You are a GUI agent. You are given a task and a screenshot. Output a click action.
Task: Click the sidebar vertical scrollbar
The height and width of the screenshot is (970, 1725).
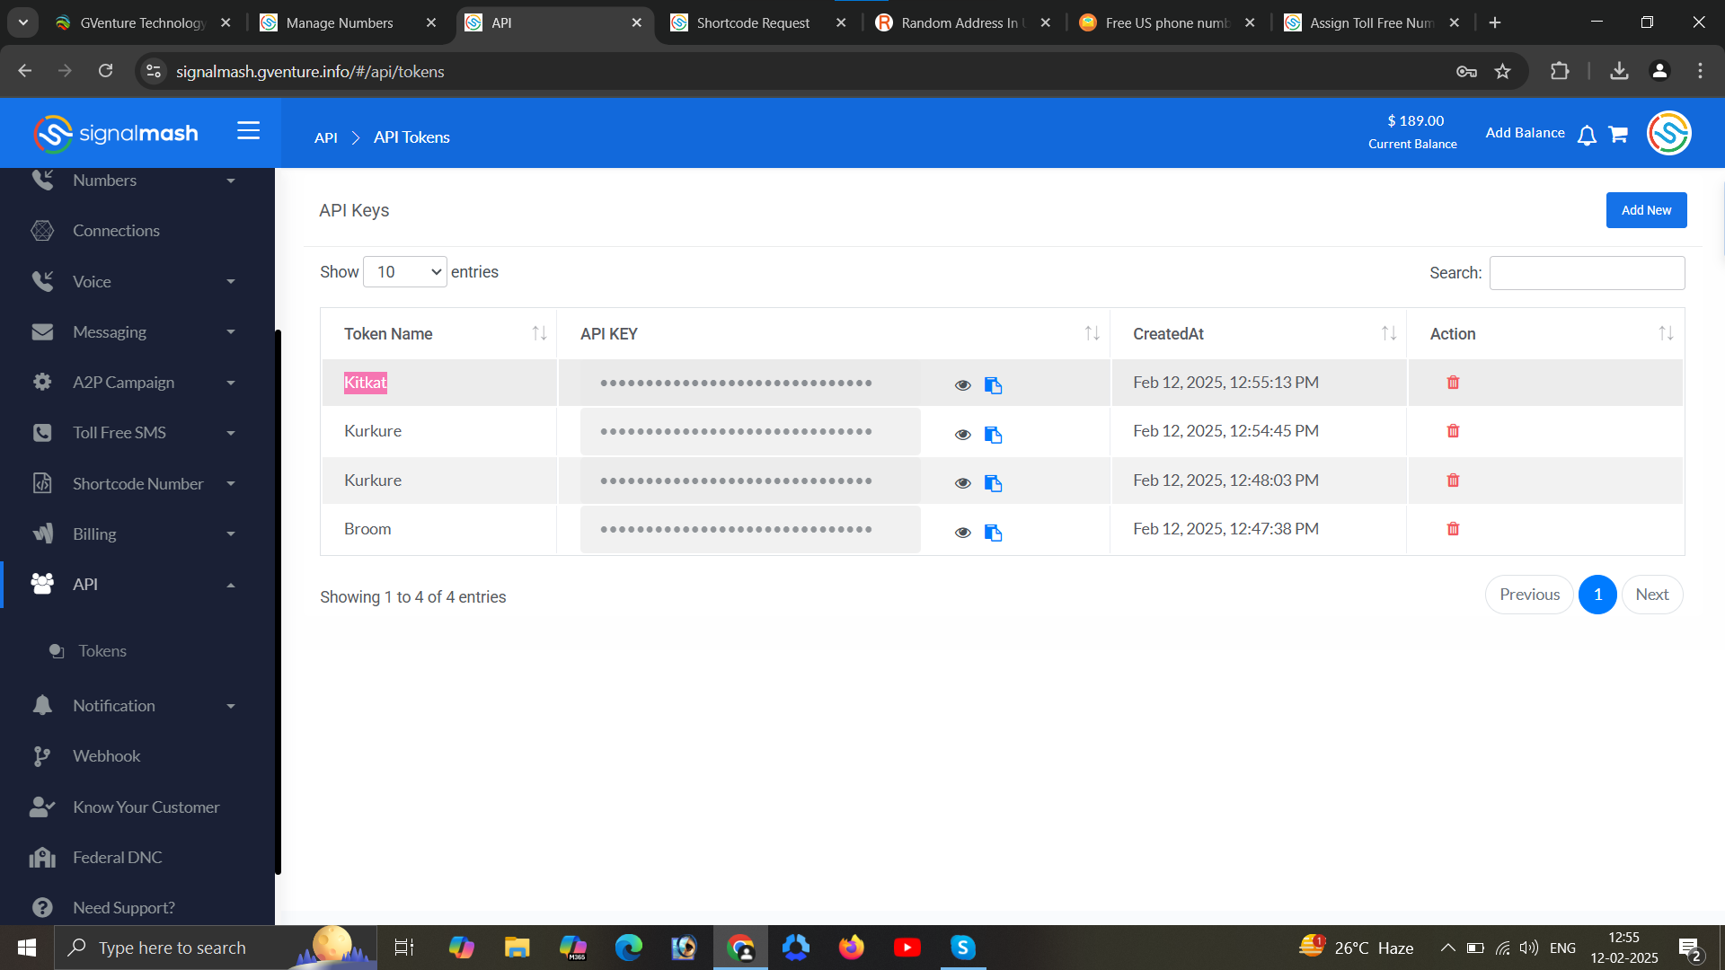tap(278, 602)
